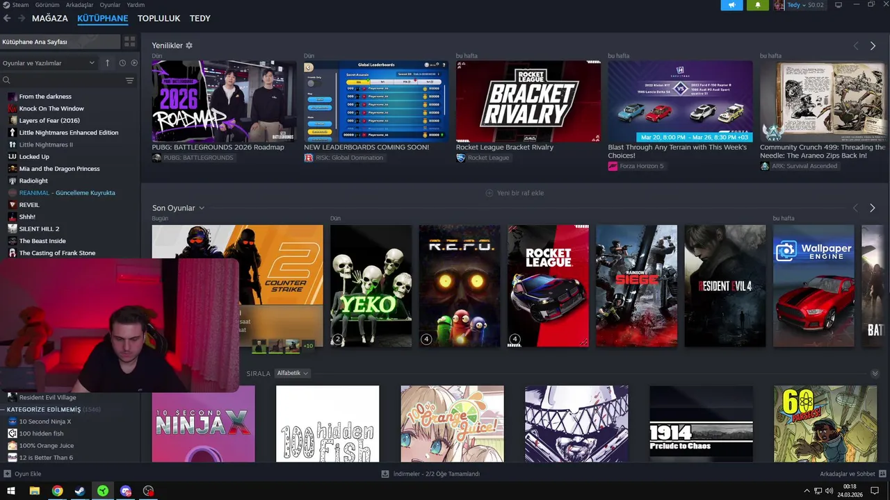Image resolution: width=890 pixels, height=500 pixels.
Task: Show next Yenilikler news items
Action: (873, 46)
